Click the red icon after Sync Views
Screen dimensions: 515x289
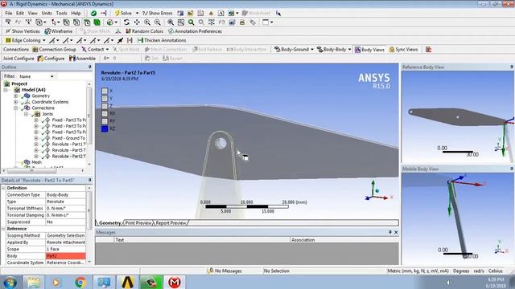coord(428,50)
